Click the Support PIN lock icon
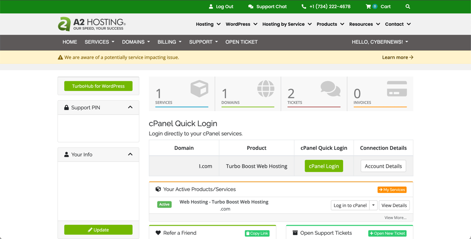Viewport: 471px width, 239px height. pyautogui.click(x=66, y=108)
